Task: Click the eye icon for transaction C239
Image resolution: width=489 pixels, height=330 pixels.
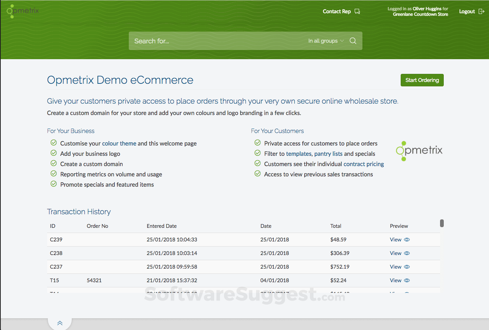Action: coord(407,239)
